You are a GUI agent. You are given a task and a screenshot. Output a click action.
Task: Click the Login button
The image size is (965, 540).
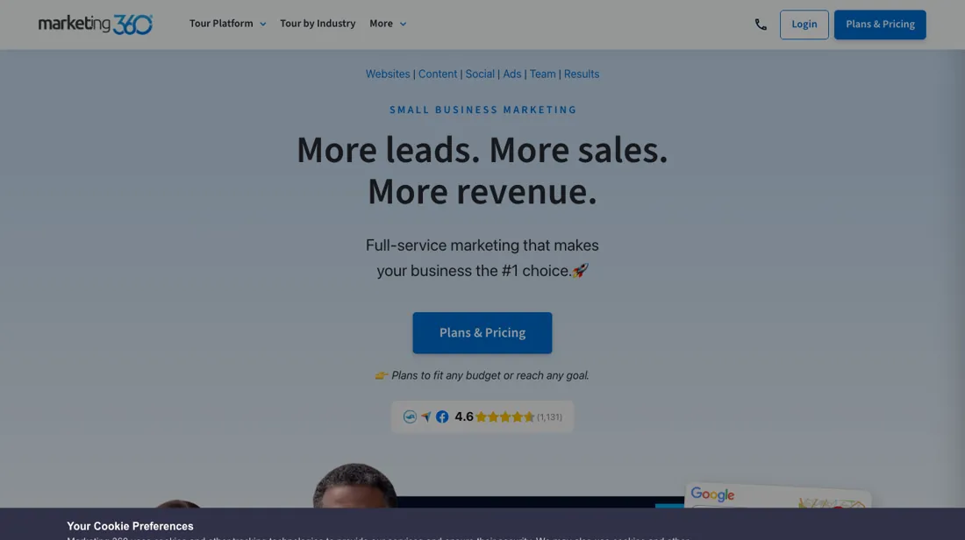pyautogui.click(x=804, y=25)
